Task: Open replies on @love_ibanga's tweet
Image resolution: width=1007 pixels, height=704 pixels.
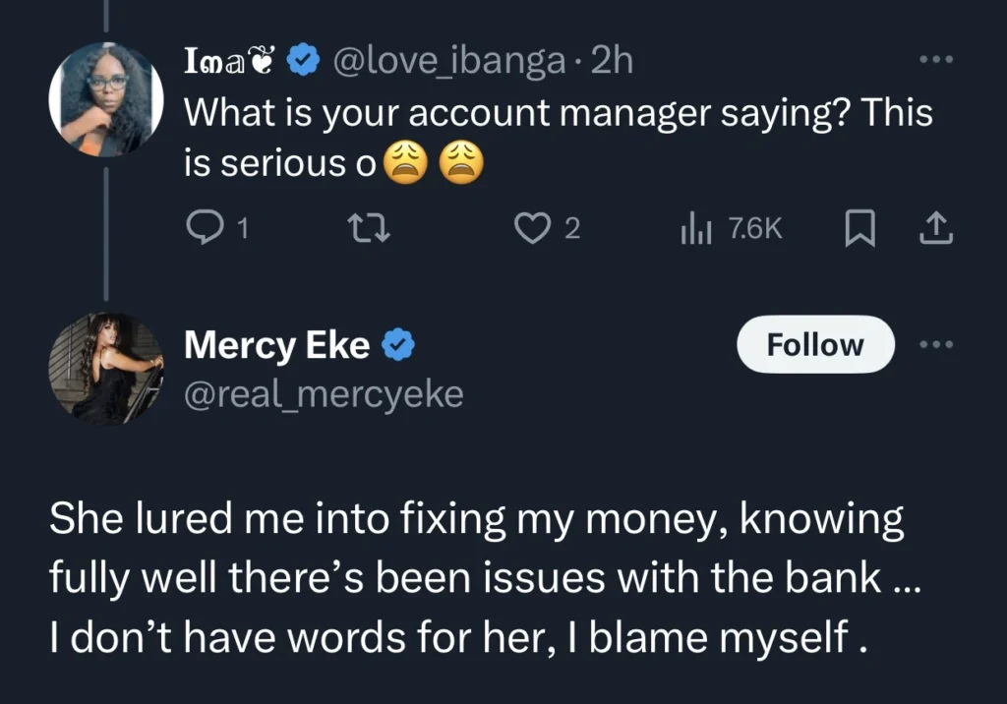Action: (x=207, y=227)
